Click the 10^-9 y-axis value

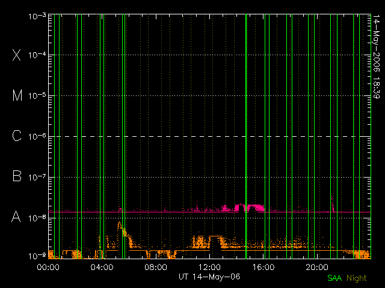(x=37, y=256)
